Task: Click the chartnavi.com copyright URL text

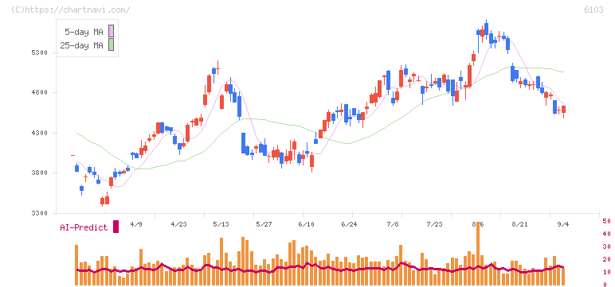Action: tap(70, 10)
